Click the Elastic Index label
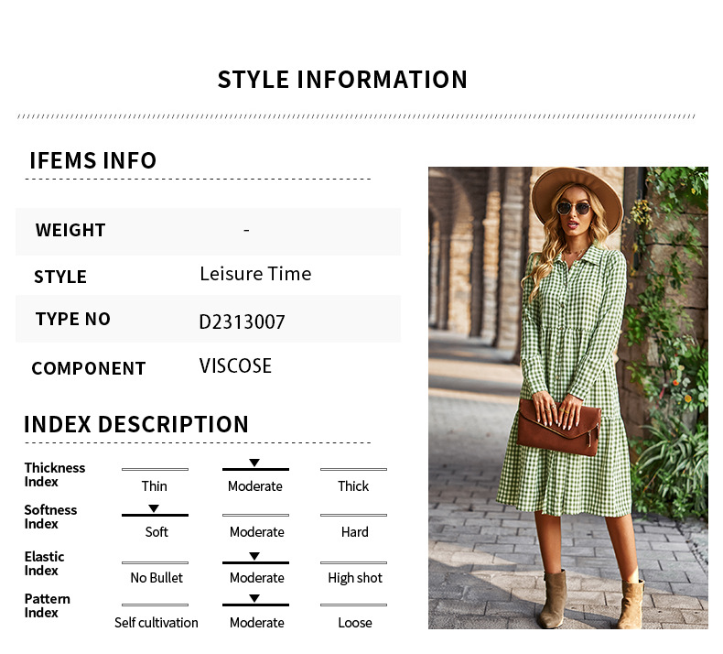The width and height of the screenshot is (723, 654). [44, 563]
